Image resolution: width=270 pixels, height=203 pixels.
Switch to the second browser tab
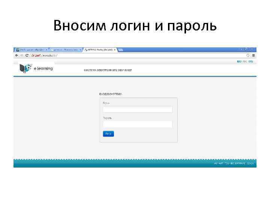[65, 50]
